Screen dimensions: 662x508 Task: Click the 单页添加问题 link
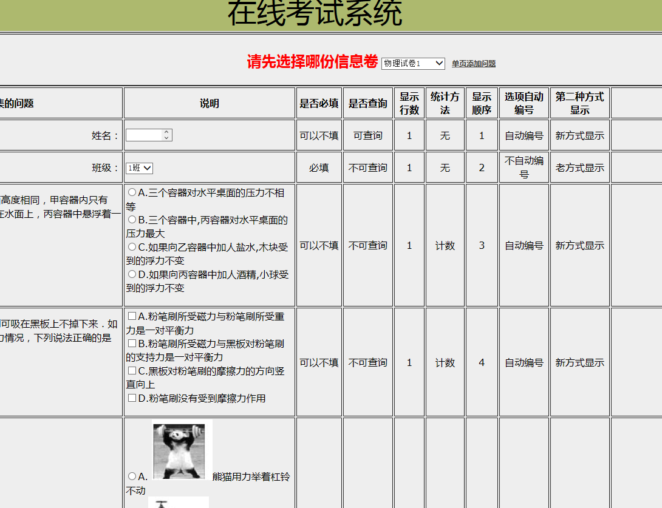coord(473,64)
